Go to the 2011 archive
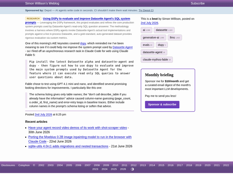 pyautogui.click(x=124, y=165)
